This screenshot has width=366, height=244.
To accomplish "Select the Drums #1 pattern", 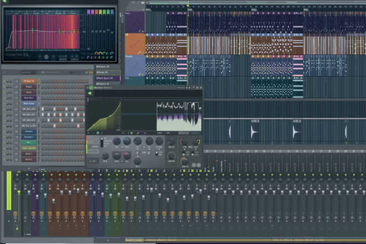I will (x=108, y=73).
